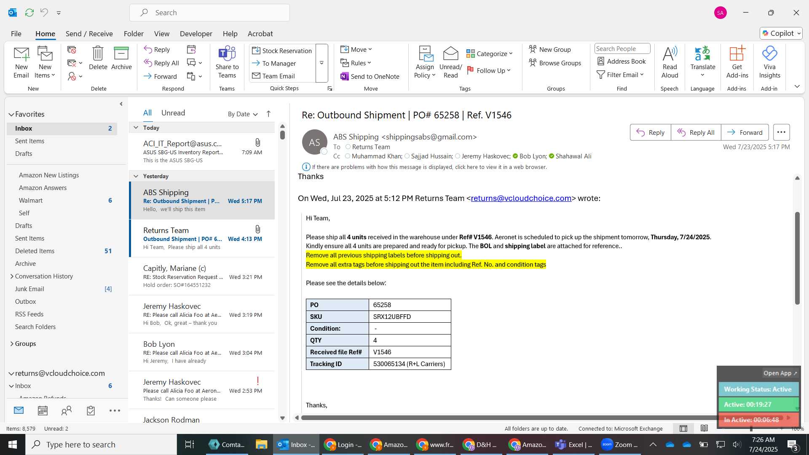This screenshot has height=455, width=809.
Task: Click returns@vcloudchoice.com email link
Action: (521, 198)
